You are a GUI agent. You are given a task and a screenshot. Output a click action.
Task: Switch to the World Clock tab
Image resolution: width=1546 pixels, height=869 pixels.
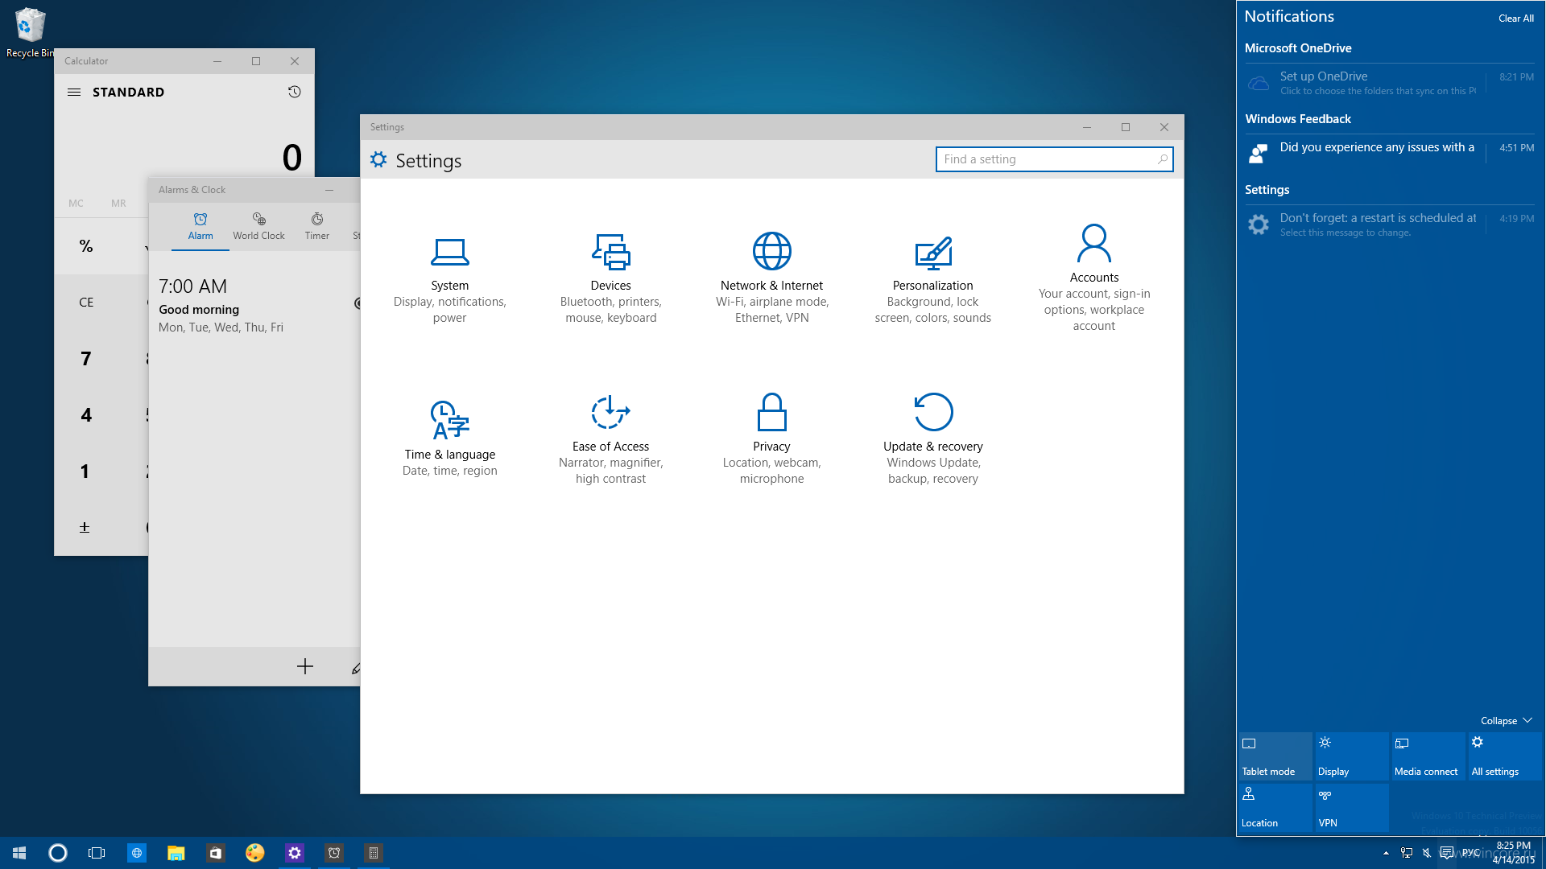point(258,226)
